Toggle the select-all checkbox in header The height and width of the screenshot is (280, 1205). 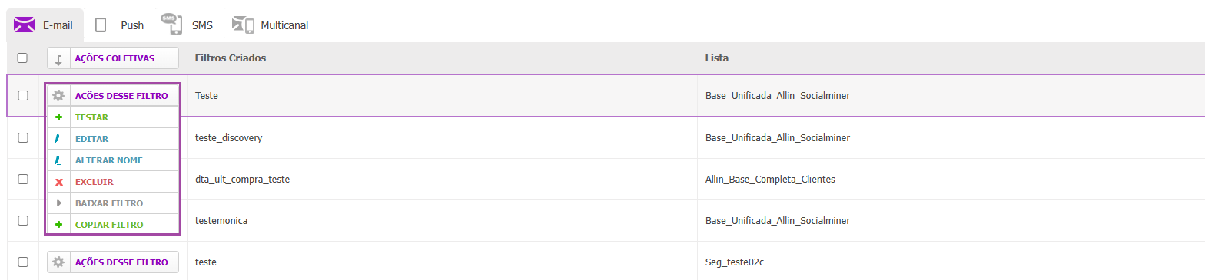pyautogui.click(x=22, y=58)
